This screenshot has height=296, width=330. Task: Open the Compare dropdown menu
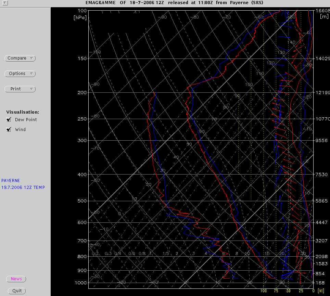(x=20, y=58)
